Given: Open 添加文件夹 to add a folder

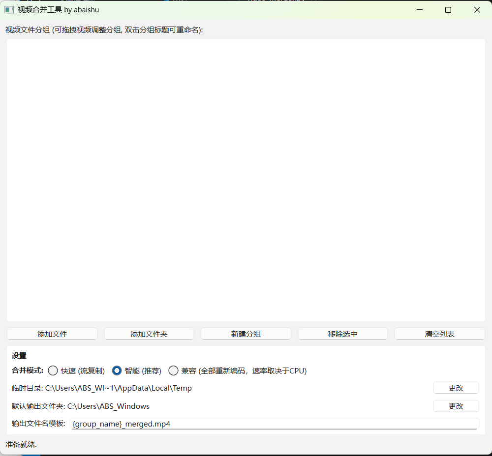Looking at the screenshot, I should (x=149, y=334).
